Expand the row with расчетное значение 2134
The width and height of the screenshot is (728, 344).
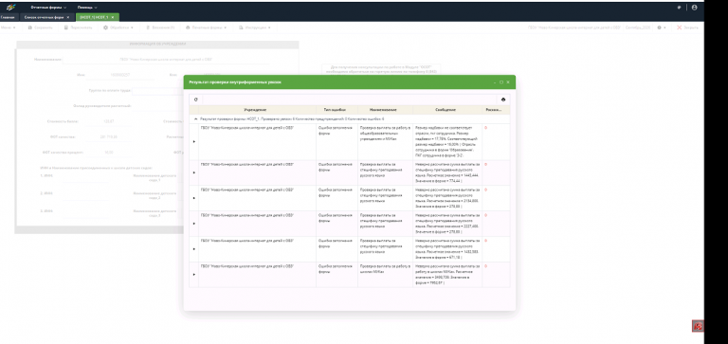tap(194, 198)
